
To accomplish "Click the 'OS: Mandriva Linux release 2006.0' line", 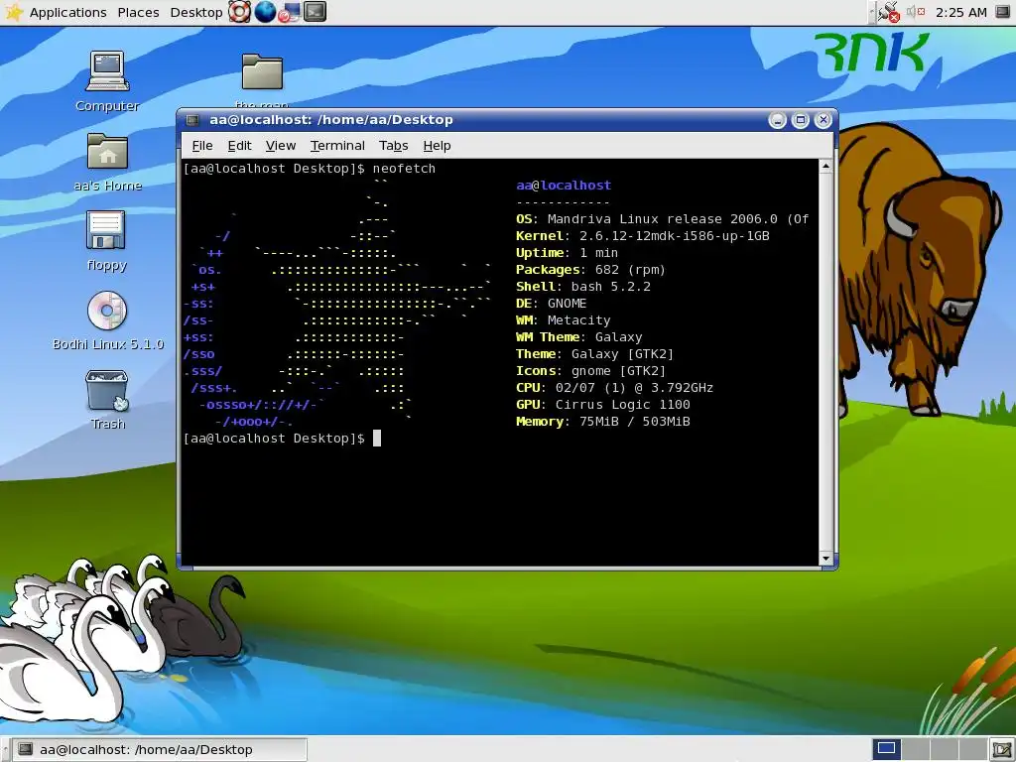I will [x=662, y=219].
